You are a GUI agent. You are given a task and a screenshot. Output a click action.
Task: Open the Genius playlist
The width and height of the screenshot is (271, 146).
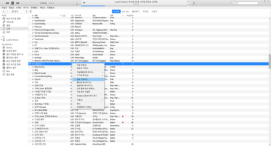(x=9, y=48)
